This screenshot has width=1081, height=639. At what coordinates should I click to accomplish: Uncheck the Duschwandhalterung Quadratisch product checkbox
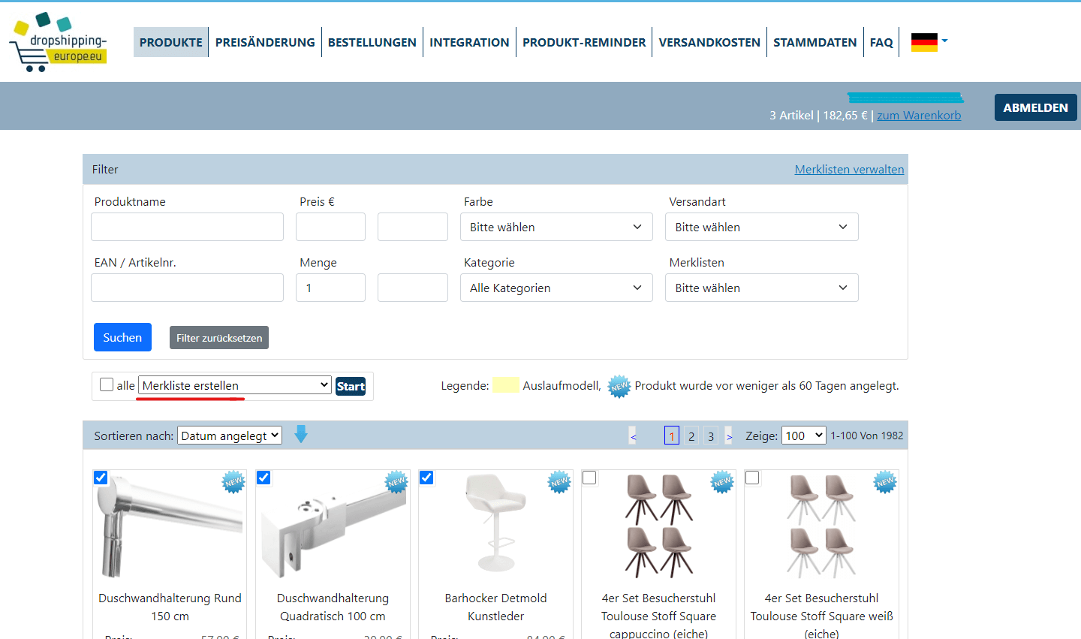[263, 478]
